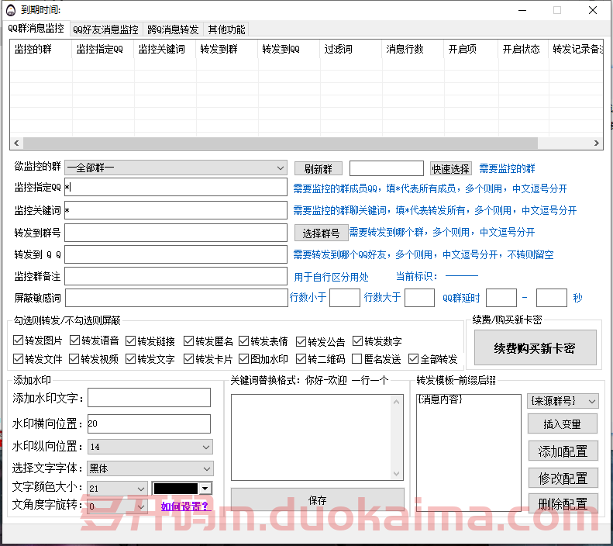Open the {来源群号} variable dropdown
613x546 pixels.
coord(563,401)
